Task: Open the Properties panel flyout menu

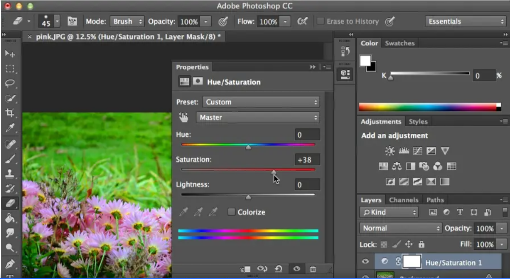Action: [327, 67]
